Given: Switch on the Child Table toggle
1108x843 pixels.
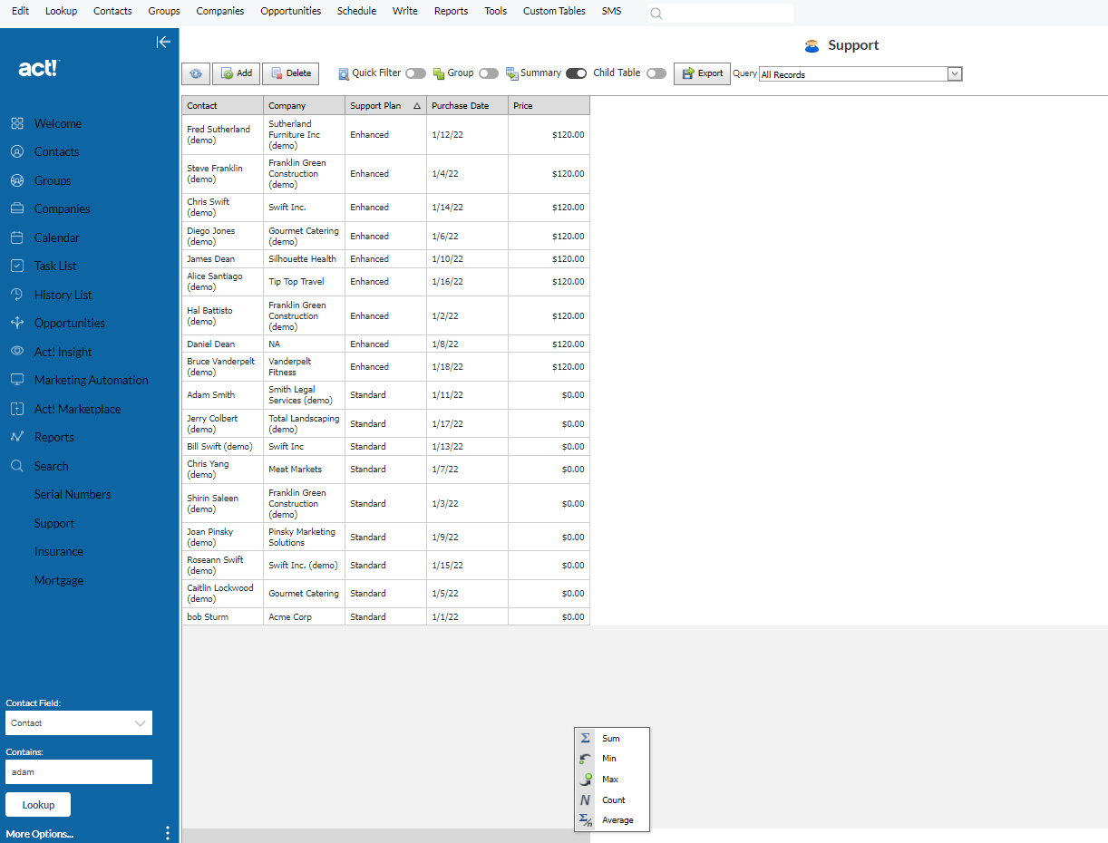Looking at the screenshot, I should pyautogui.click(x=656, y=73).
